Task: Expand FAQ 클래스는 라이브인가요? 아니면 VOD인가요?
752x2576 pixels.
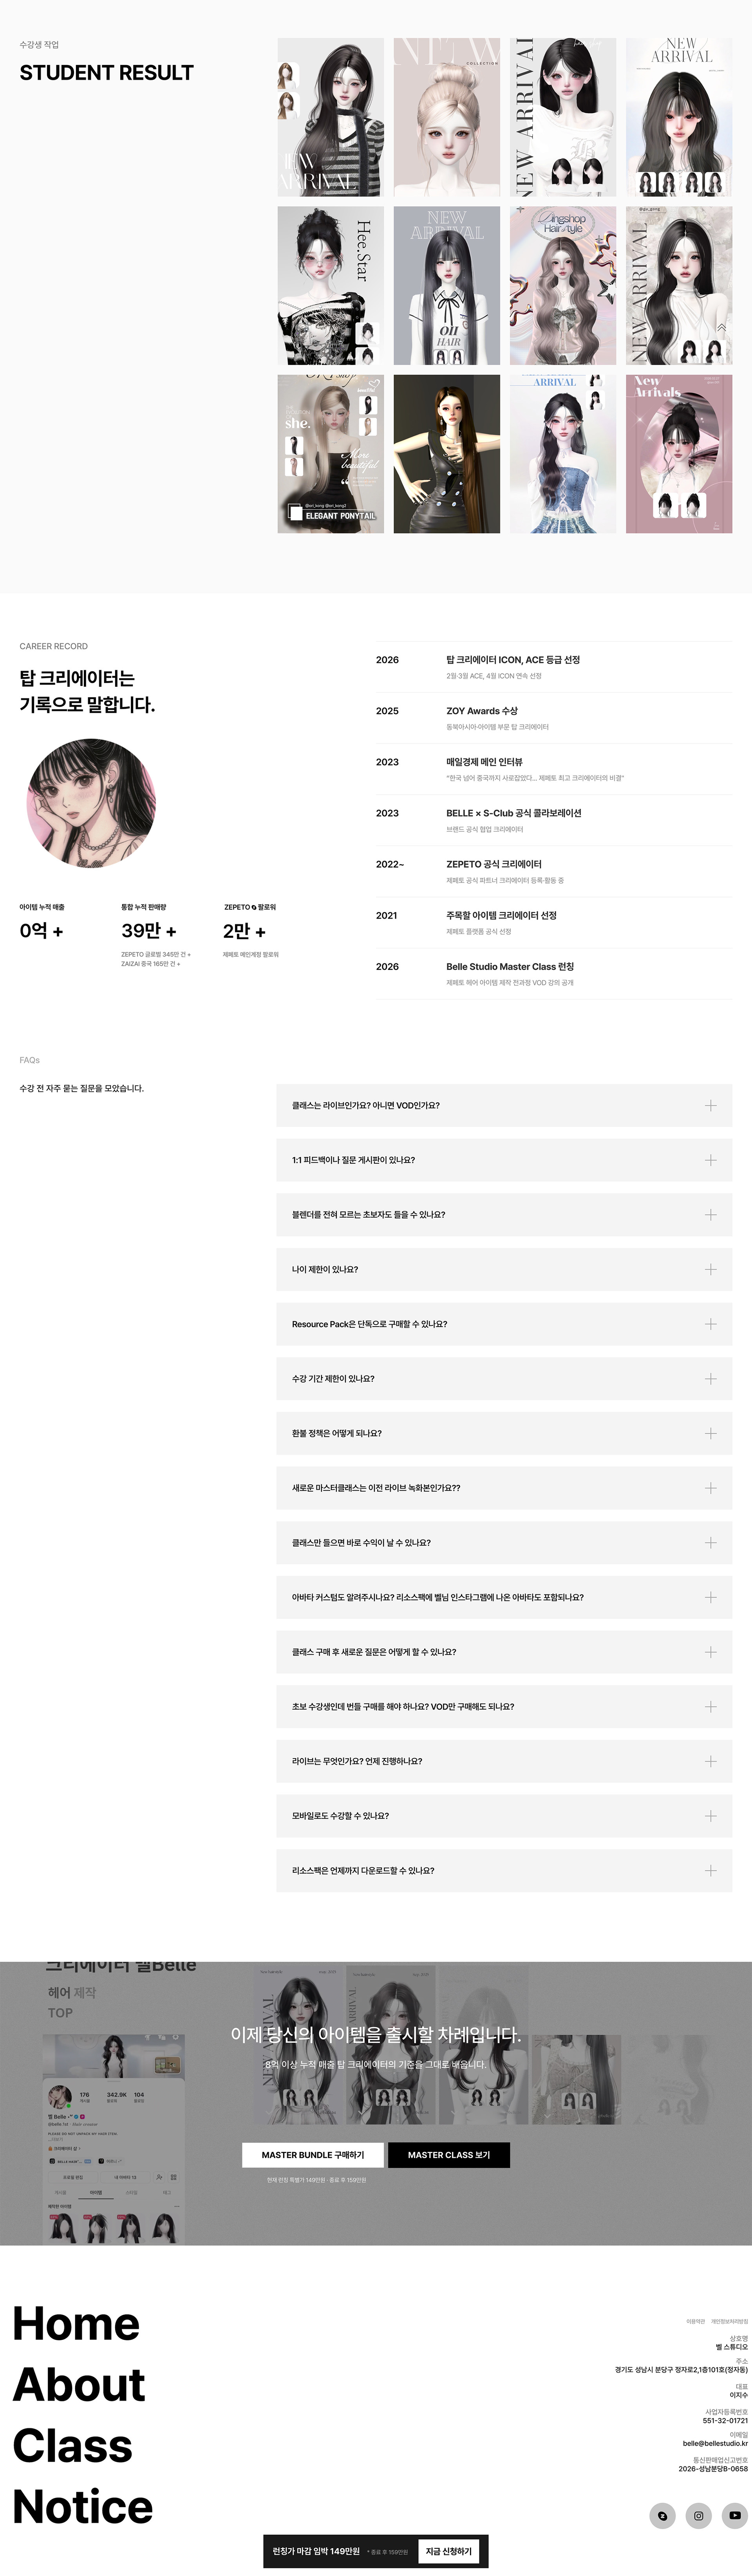Action: [x=504, y=1105]
